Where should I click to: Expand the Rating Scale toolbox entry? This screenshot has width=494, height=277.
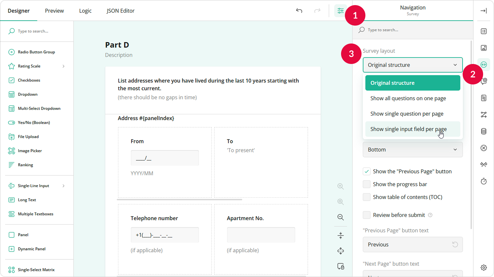tap(63, 66)
